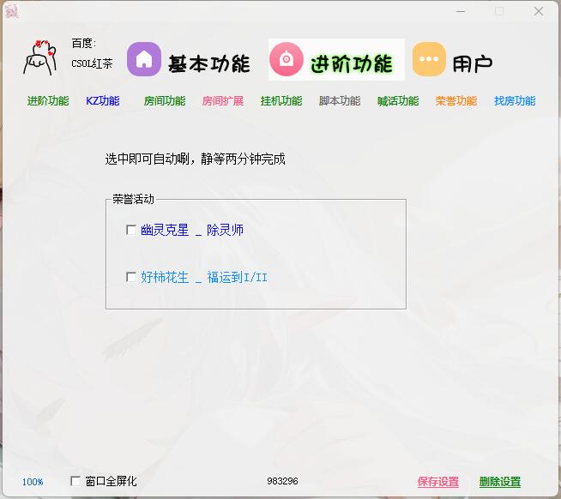Click the 删除设置 link
561x499 pixels.
[x=500, y=482]
